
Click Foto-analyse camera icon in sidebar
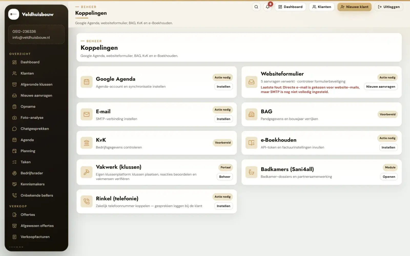click(15, 118)
